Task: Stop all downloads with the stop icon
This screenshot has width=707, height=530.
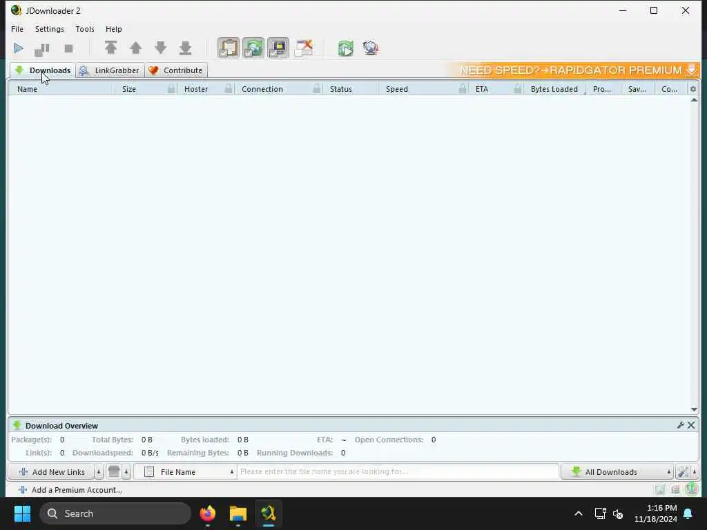Action: tap(68, 49)
